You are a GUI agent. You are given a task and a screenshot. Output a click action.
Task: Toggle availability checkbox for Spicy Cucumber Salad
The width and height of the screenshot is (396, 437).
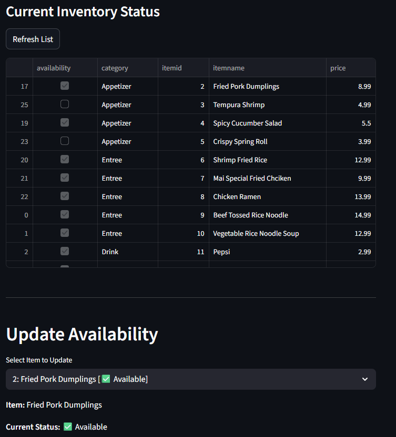(x=65, y=122)
